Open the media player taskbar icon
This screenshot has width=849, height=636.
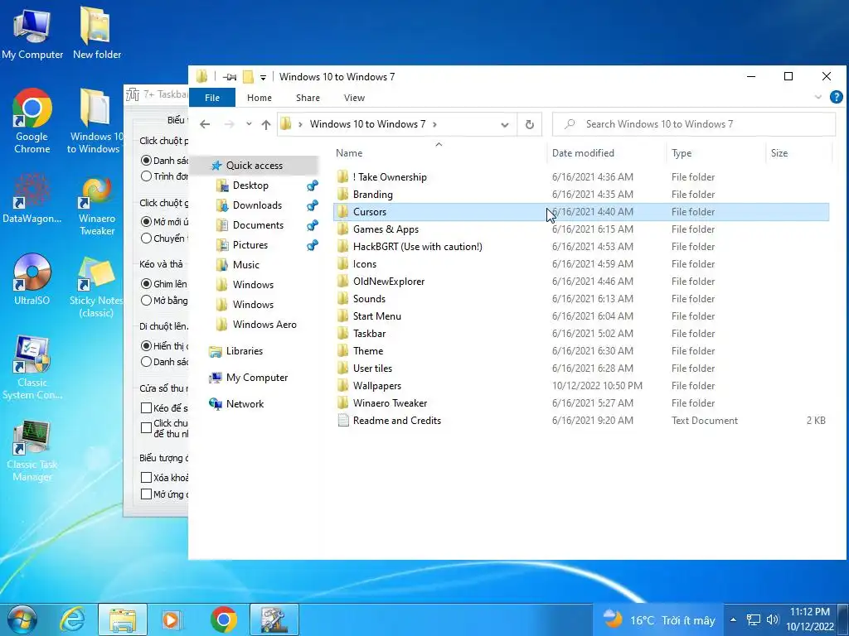pos(172,619)
